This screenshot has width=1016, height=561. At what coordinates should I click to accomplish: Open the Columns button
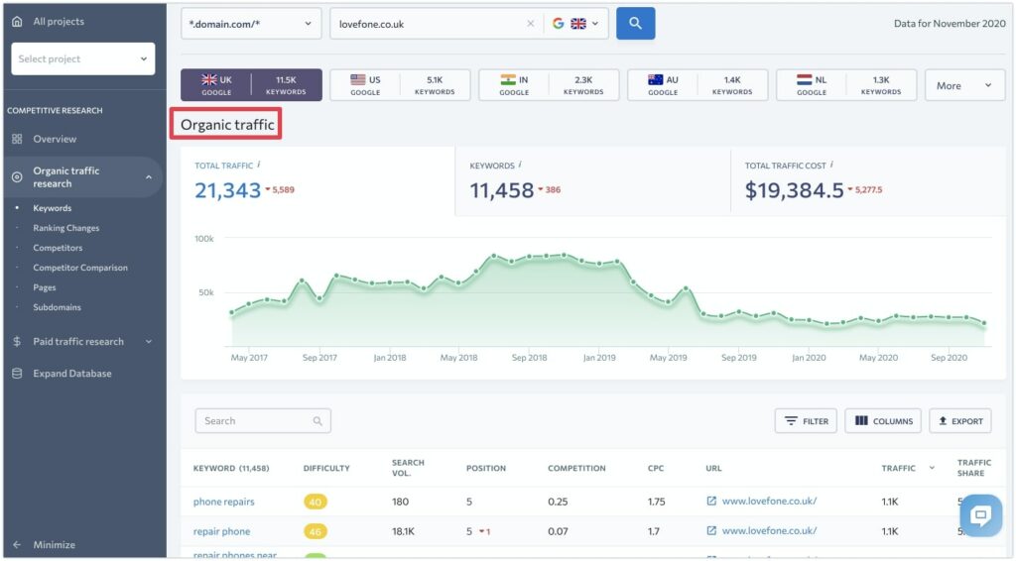882,421
